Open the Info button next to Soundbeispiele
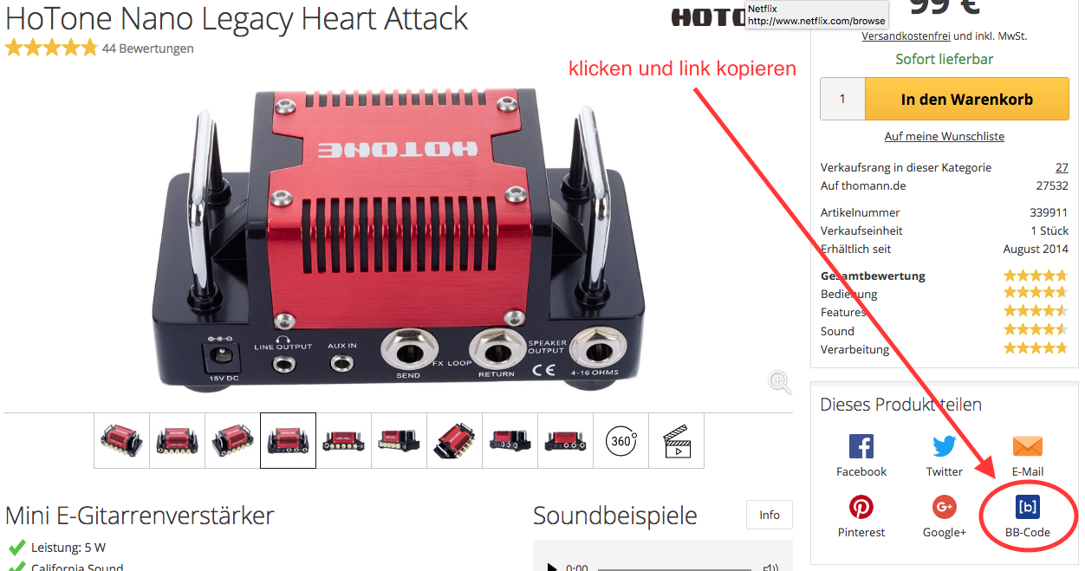The image size is (1085, 571). pos(769,515)
